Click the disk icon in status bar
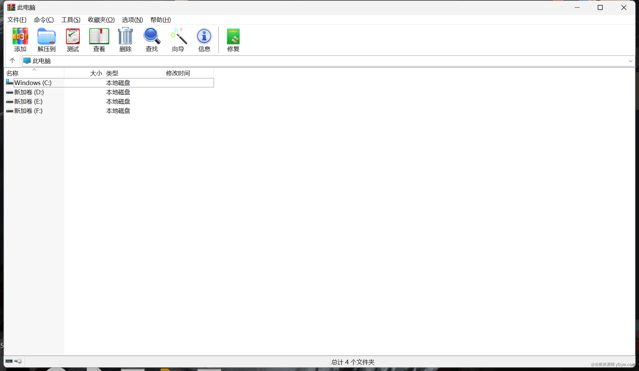 [9, 361]
